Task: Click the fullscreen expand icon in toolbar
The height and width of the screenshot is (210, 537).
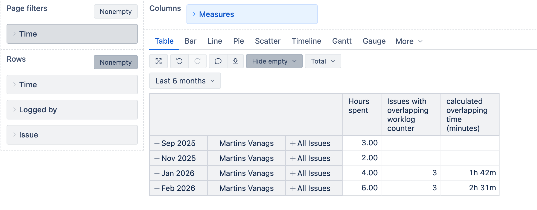Action: pyautogui.click(x=159, y=61)
